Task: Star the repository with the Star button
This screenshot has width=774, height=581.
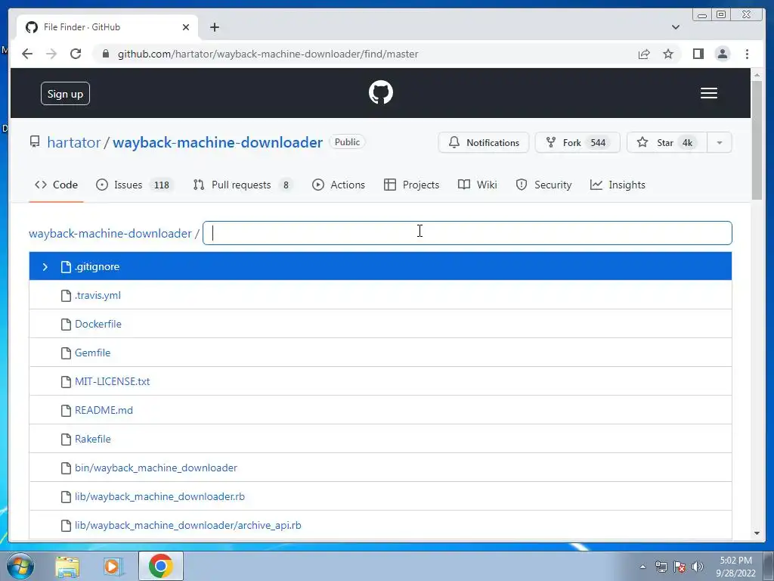Action: [x=667, y=142]
